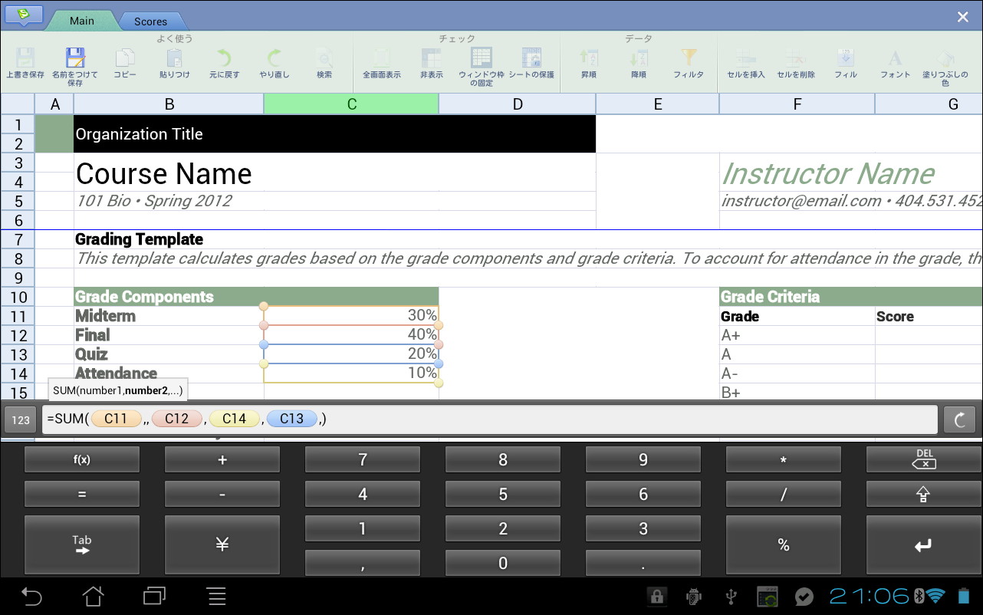
Task: Tap the equals key
Action: (82, 494)
